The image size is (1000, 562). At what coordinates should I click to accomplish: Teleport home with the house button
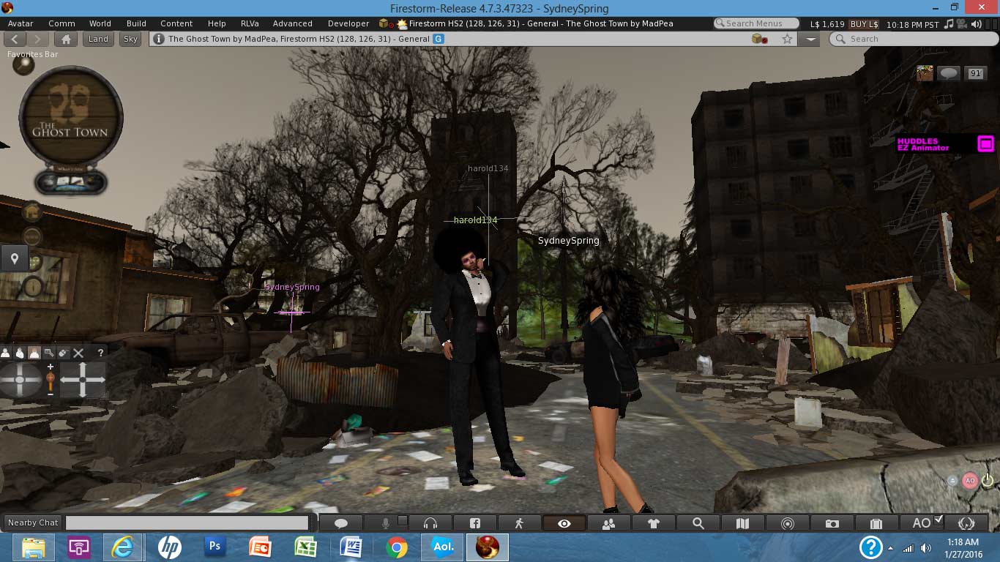(66, 39)
